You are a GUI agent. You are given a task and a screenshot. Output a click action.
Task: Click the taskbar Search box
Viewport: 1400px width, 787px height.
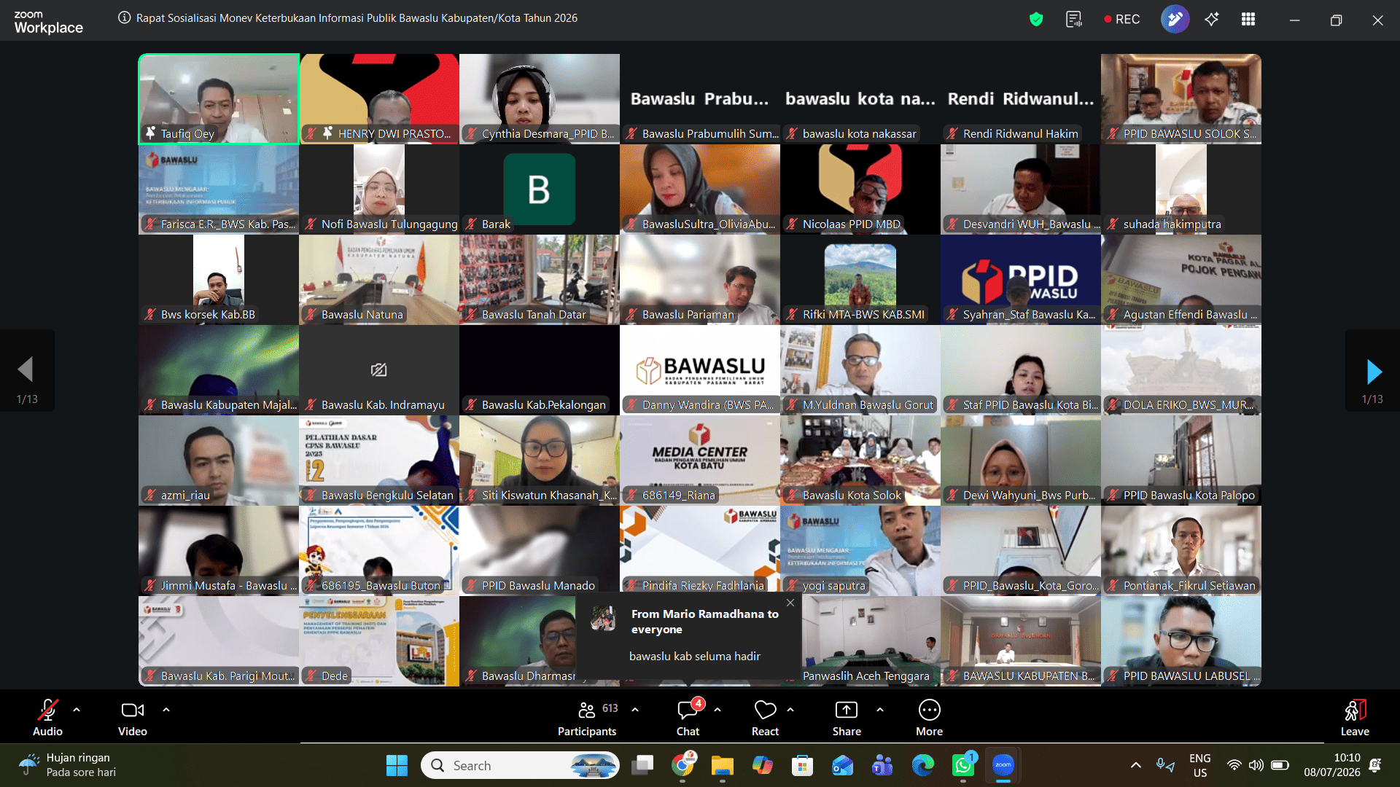[x=520, y=766]
